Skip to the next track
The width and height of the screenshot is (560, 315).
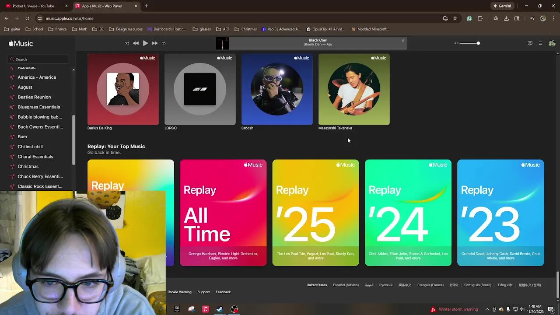pyautogui.click(x=154, y=43)
